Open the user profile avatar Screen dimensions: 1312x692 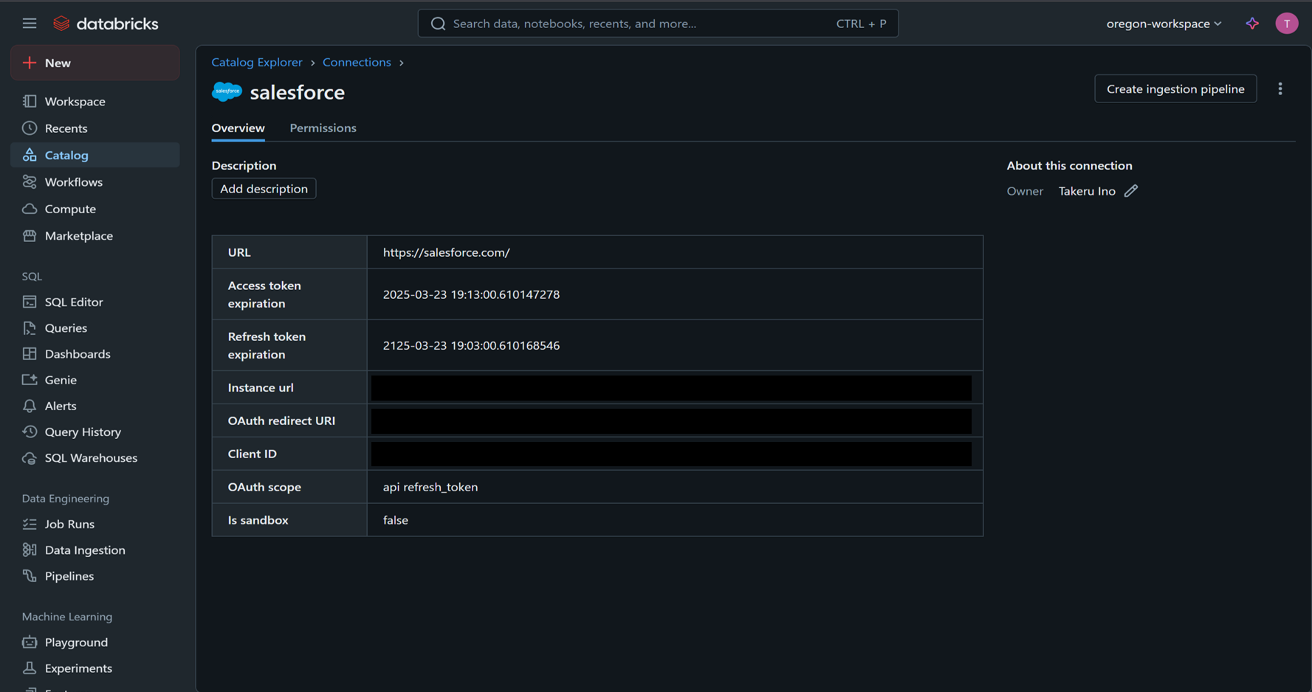(x=1286, y=24)
